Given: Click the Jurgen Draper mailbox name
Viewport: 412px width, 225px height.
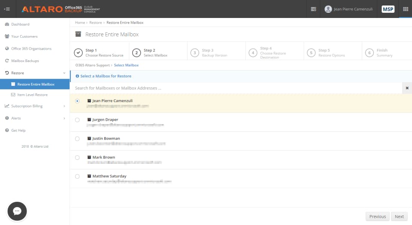Looking at the screenshot, I should click(105, 119).
